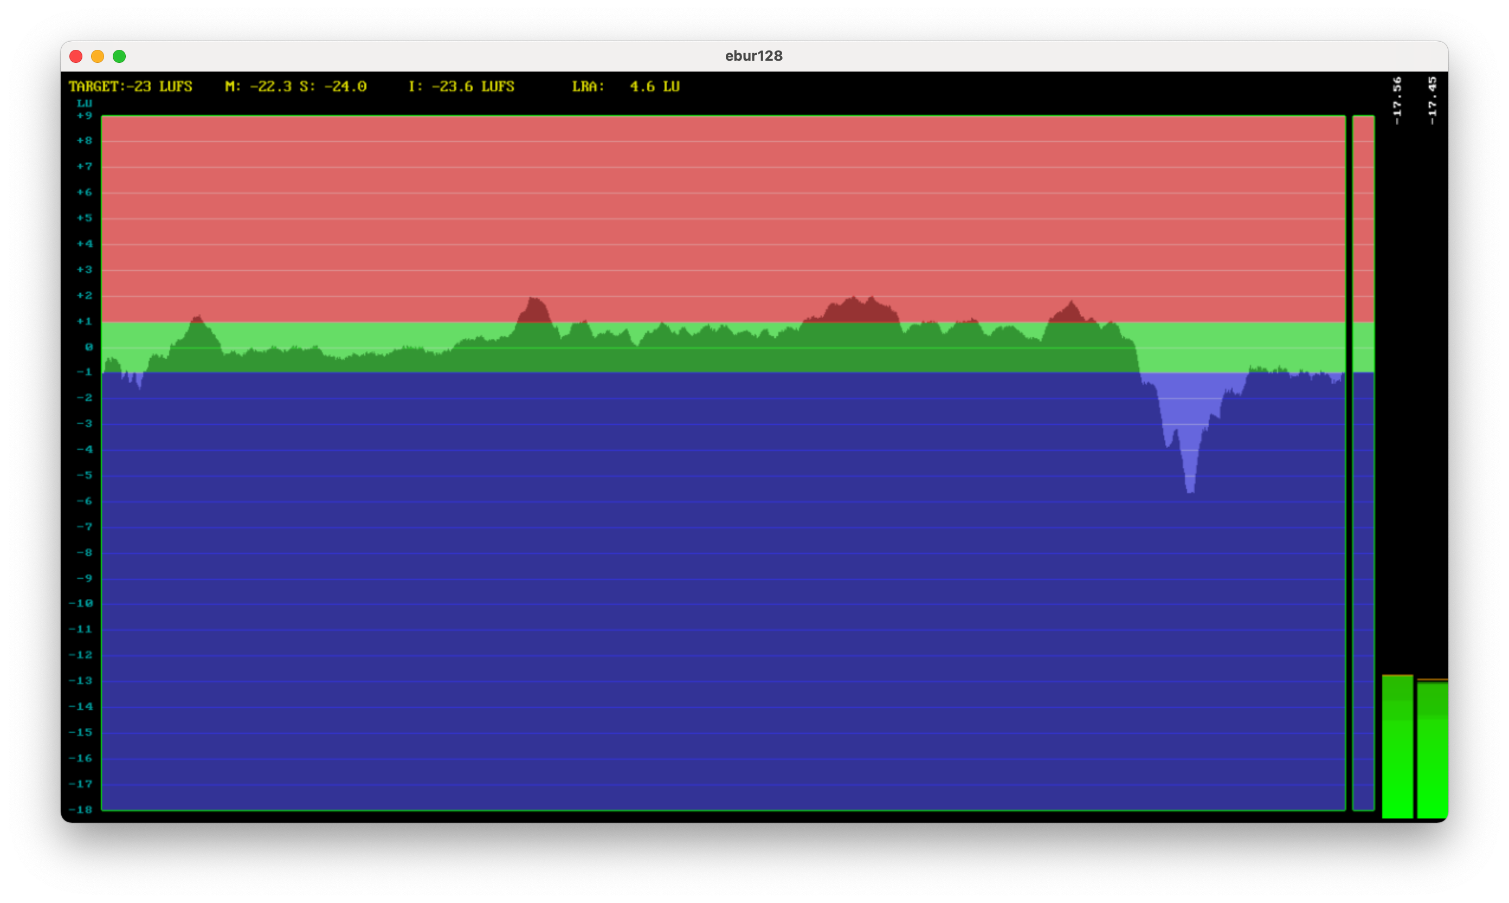Screen dimensions: 1509x903
Task: Click the LU axis unit label
Action: coord(84,103)
